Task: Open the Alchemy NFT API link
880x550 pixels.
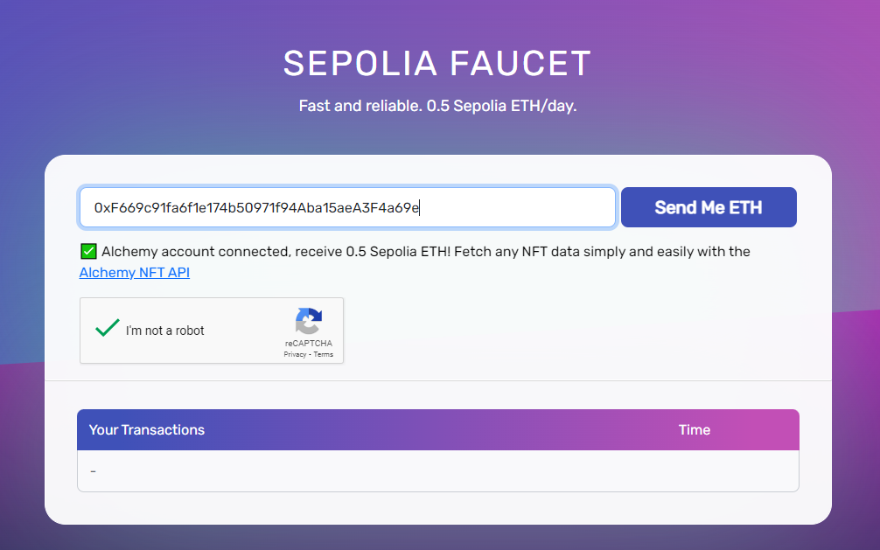Action: click(134, 273)
